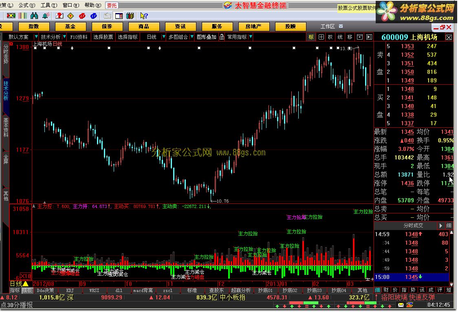Screen dimensions: 458x312
Task: Expand the 日线 period dropdown arrow
Action: coord(163,37)
